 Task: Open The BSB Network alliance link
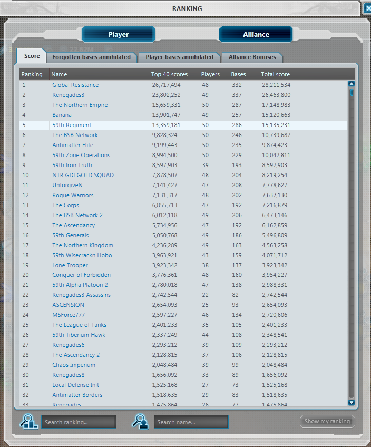75,135
